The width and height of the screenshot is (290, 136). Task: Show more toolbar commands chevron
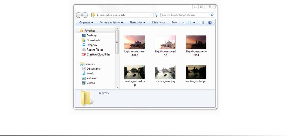[183, 23]
